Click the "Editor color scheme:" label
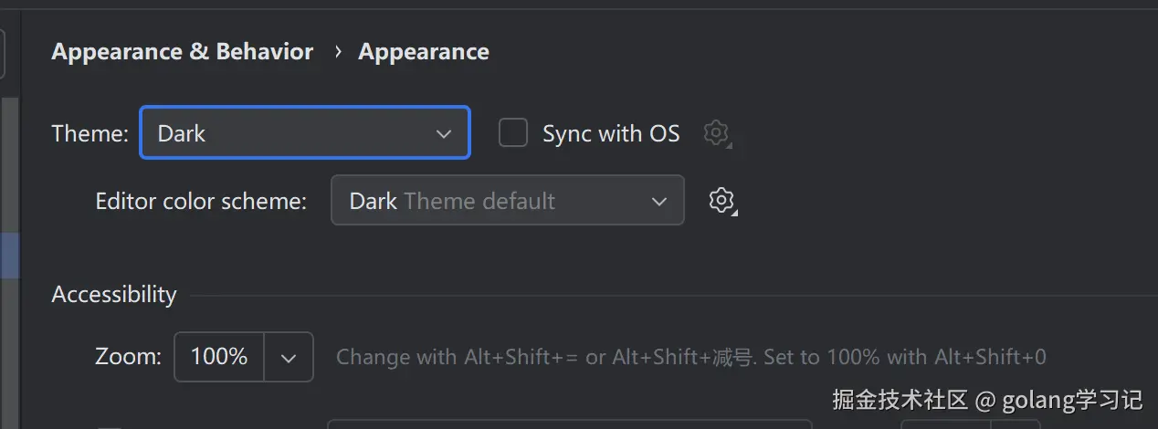This screenshot has height=429, width=1158. tap(201, 201)
